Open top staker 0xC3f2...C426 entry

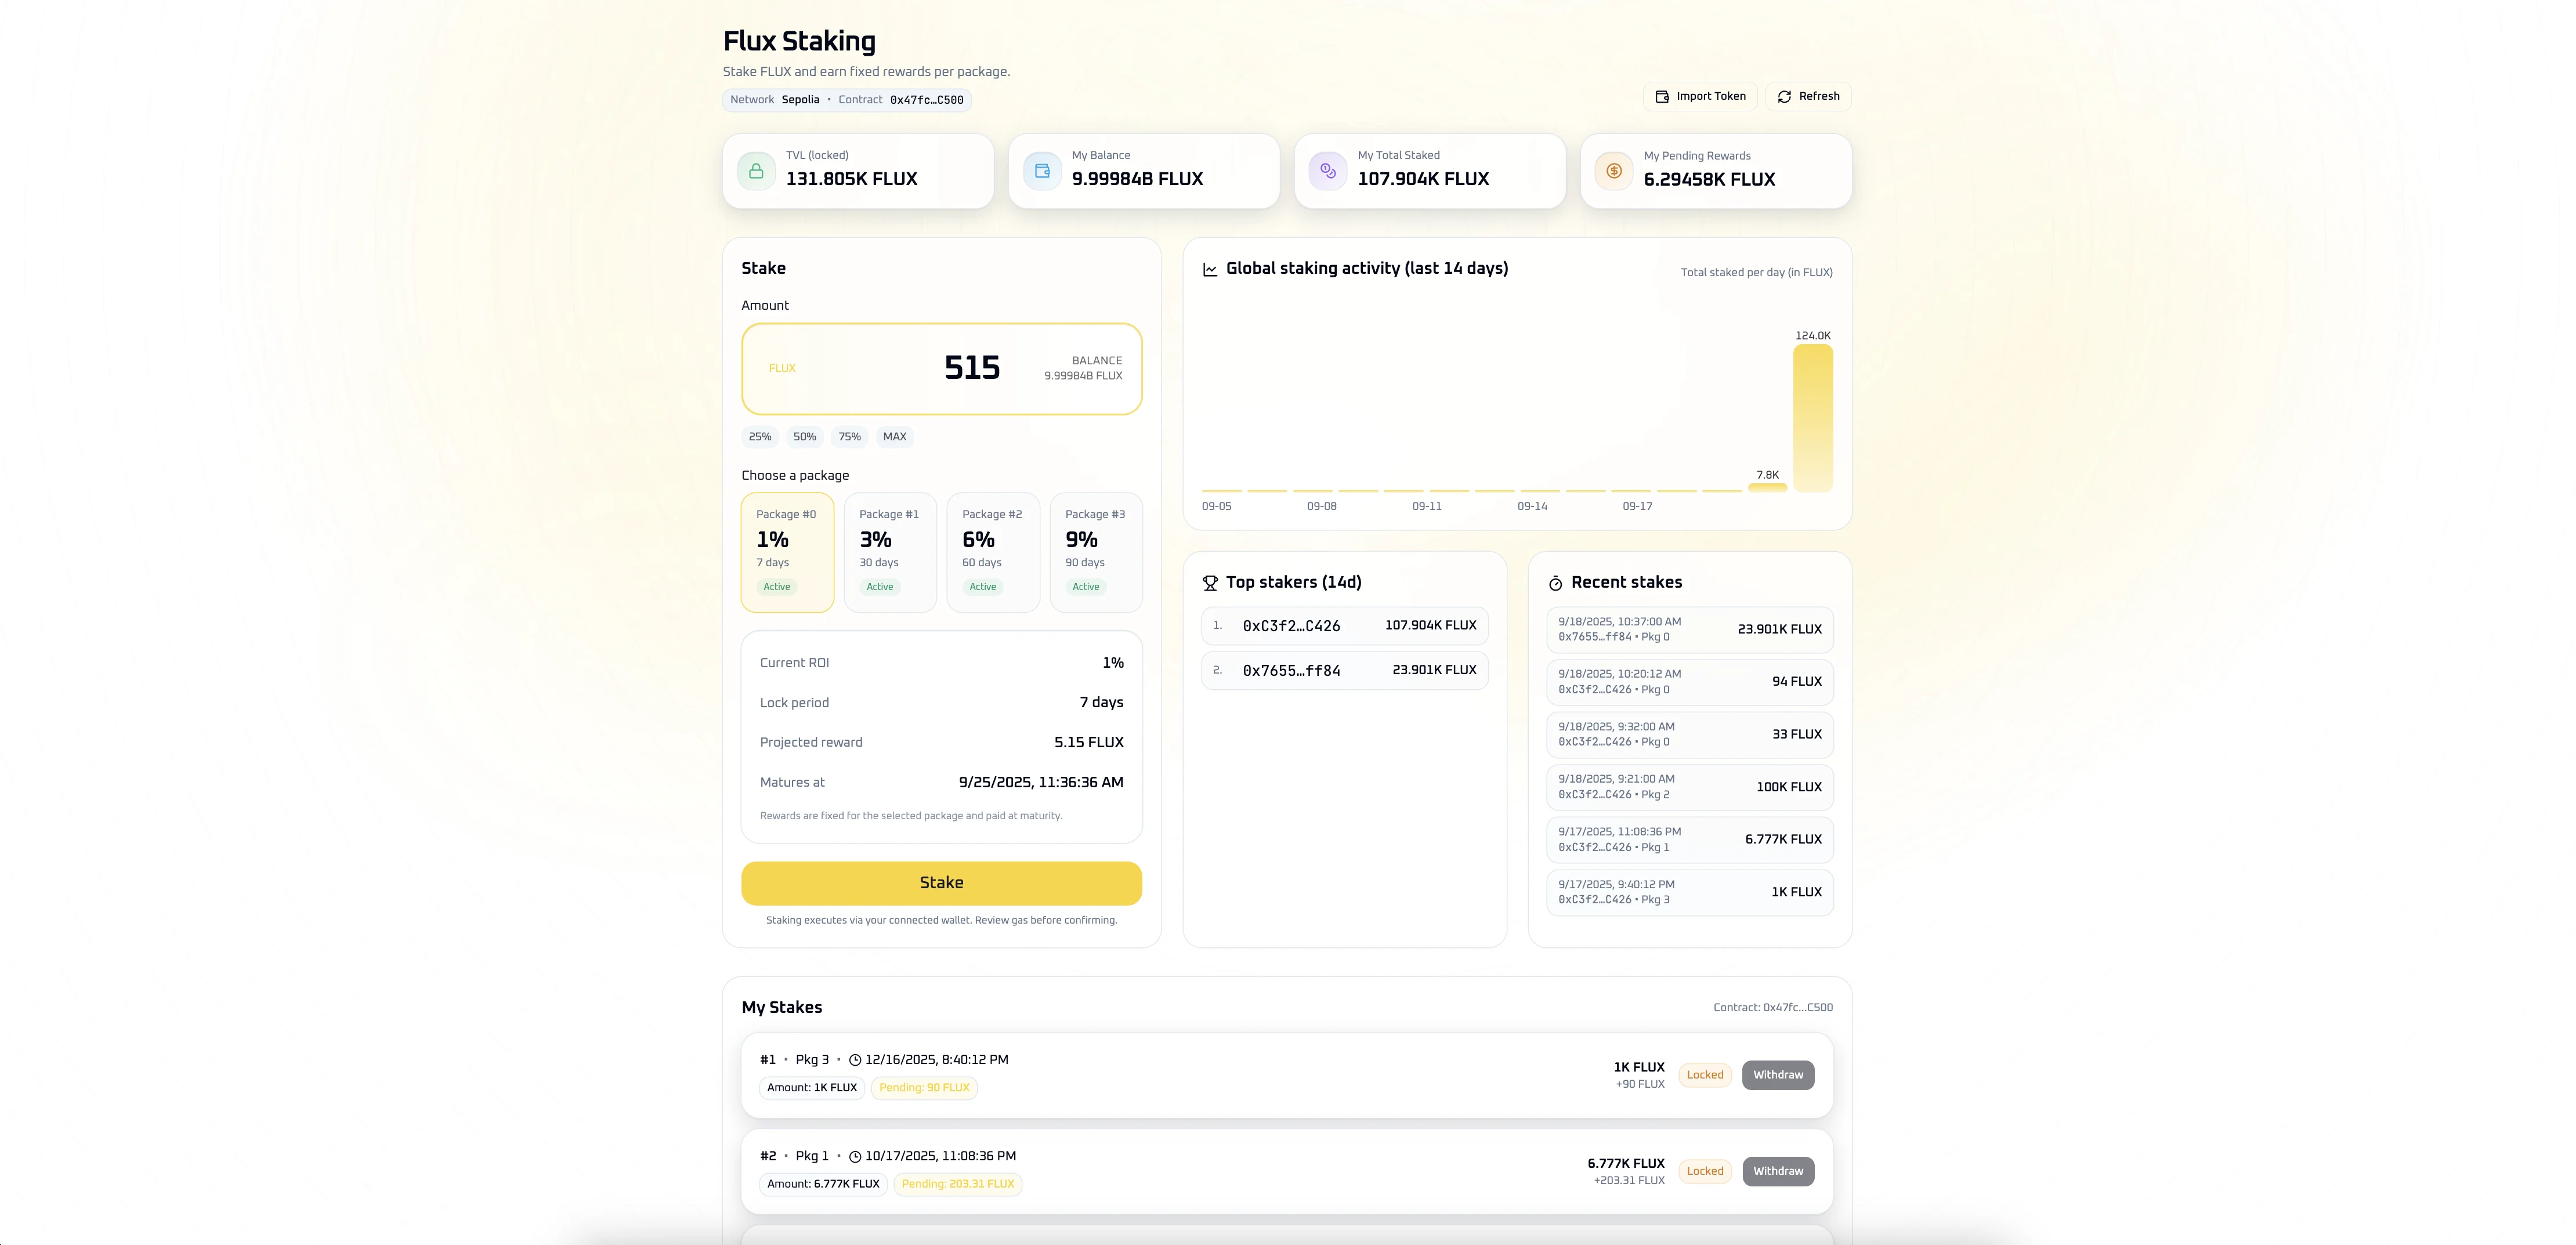(1344, 626)
